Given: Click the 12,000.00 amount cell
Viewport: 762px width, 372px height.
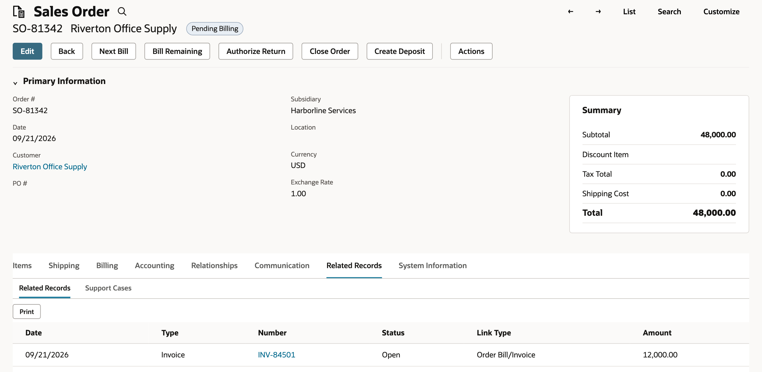Looking at the screenshot, I should coord(660,355).
